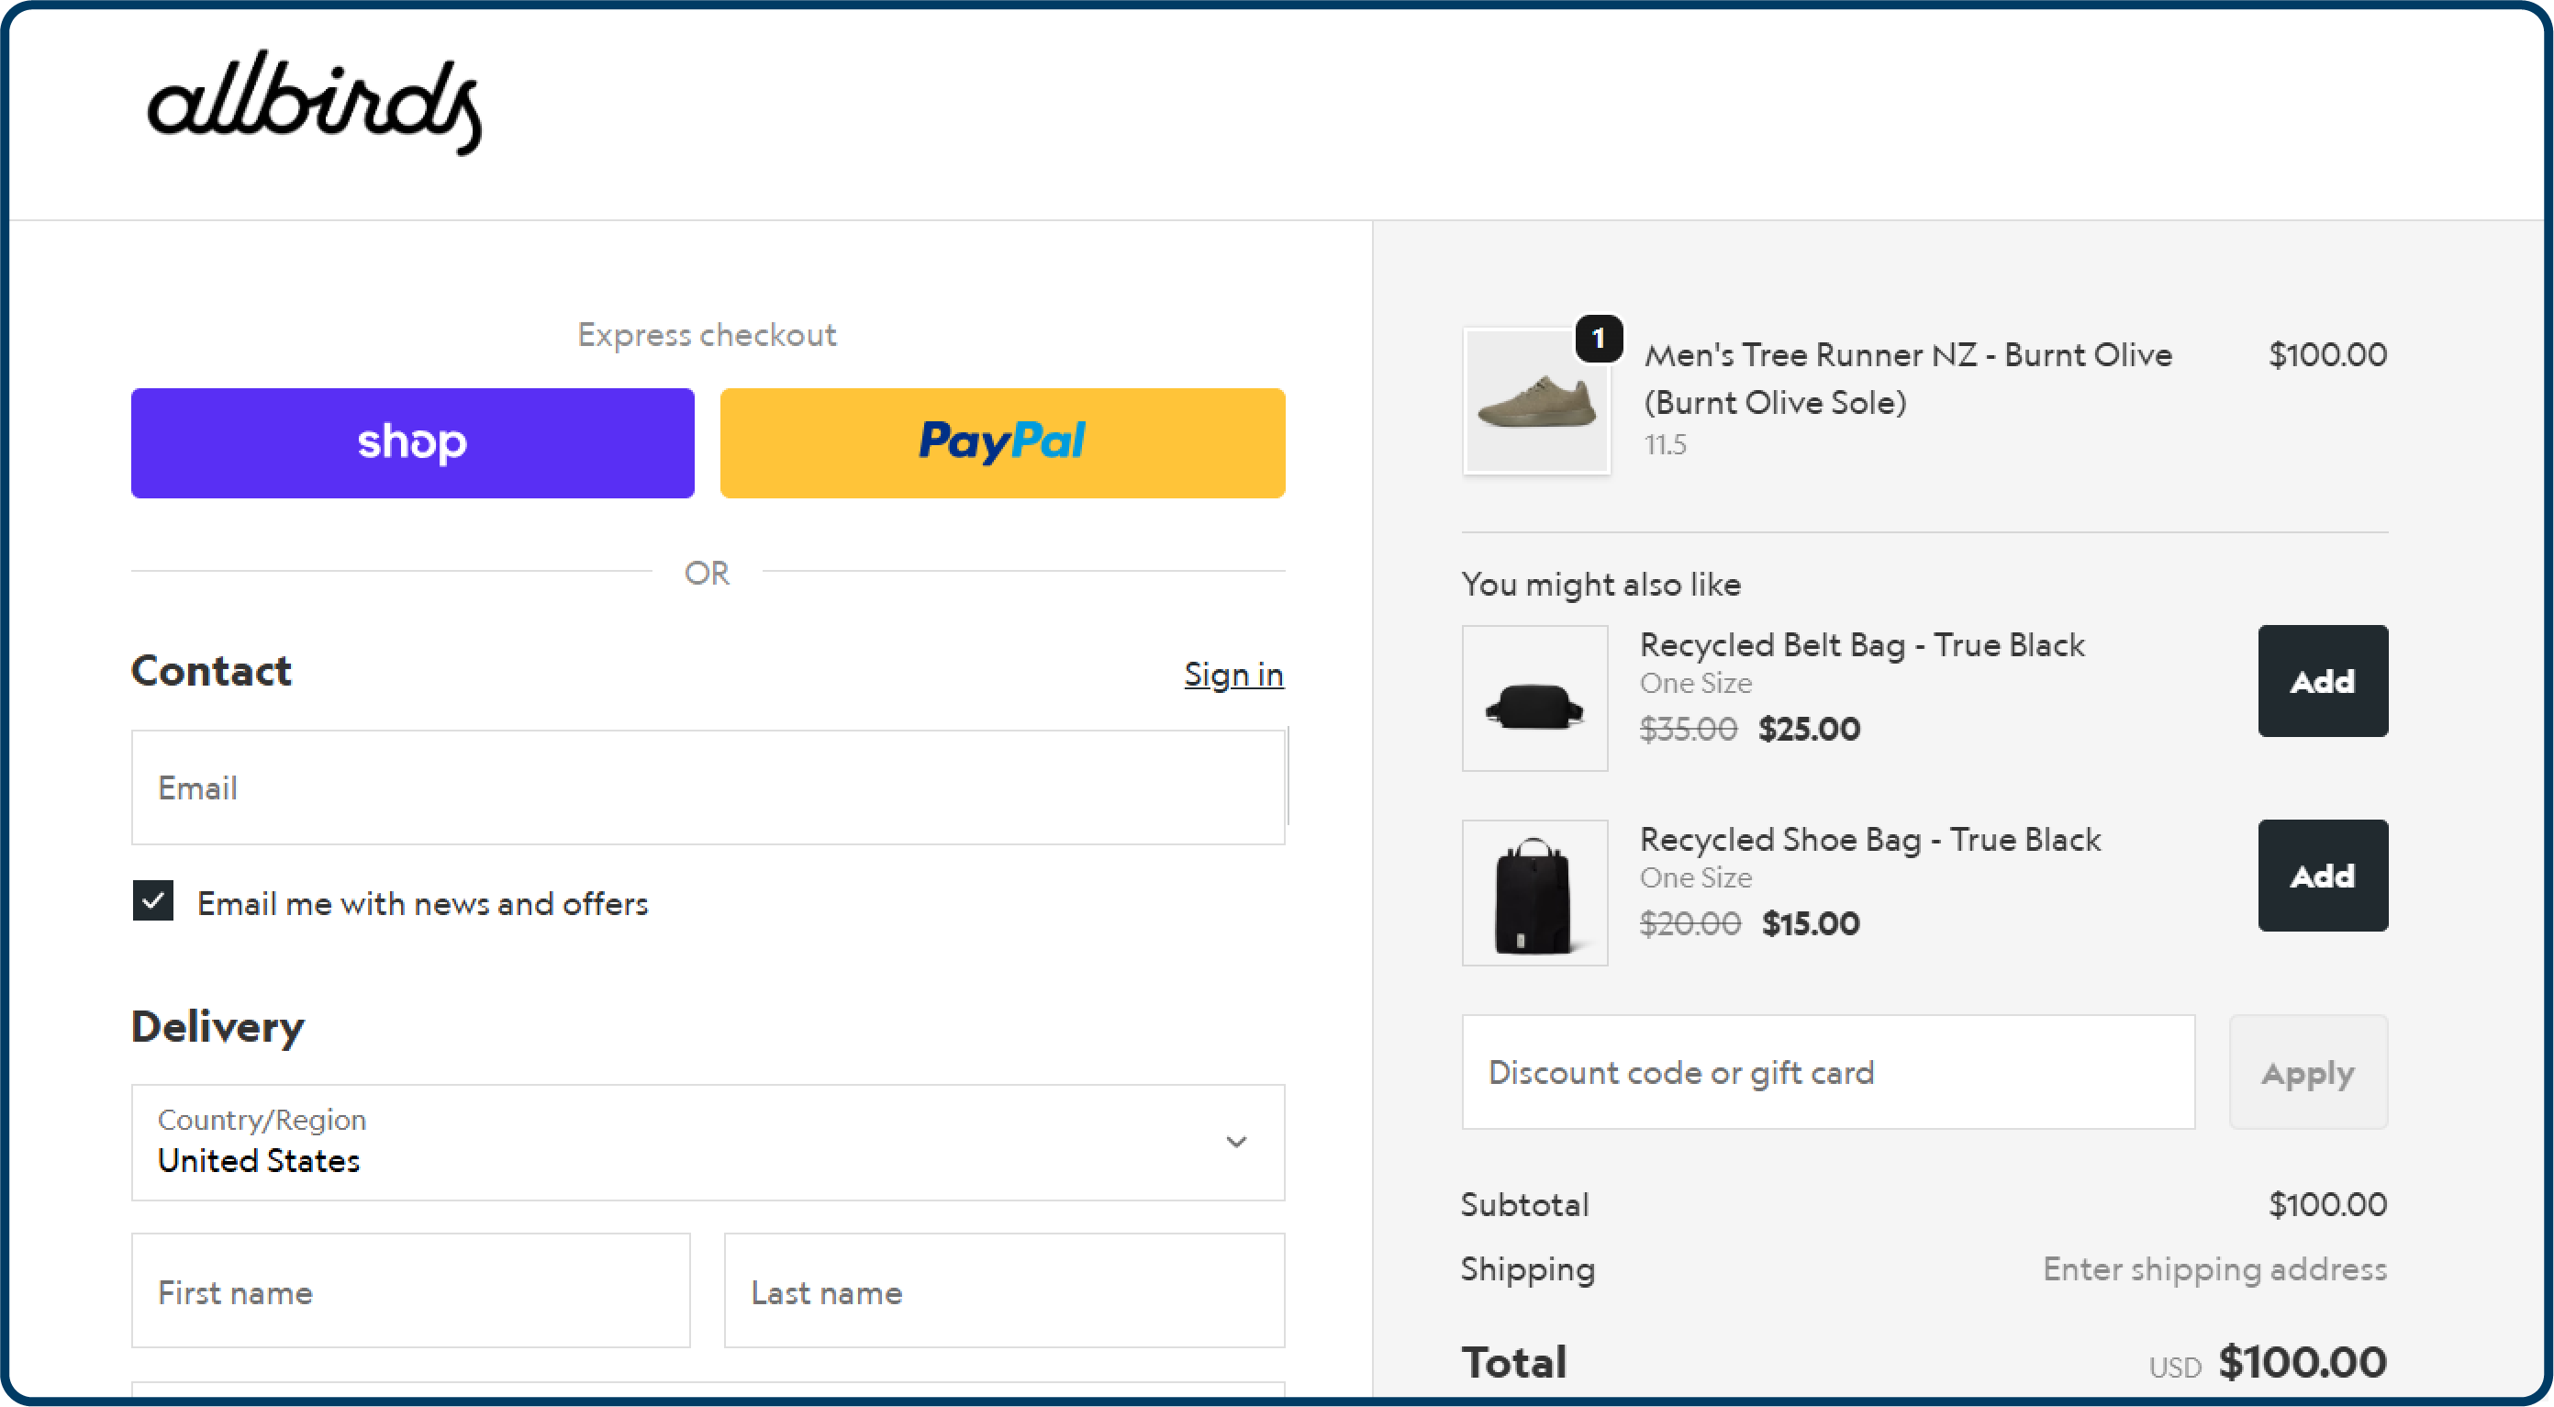Viewport: 2554px width, 1407px height.
Task: Click the Recycled Shoe Bag product image
Action: click(x=1534, y=892)
